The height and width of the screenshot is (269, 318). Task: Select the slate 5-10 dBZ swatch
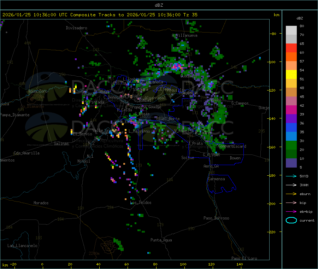[291, 163]
